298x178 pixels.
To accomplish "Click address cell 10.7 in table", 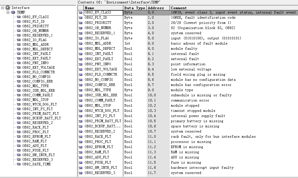I will pyautogui.click(x=158, y=131).
